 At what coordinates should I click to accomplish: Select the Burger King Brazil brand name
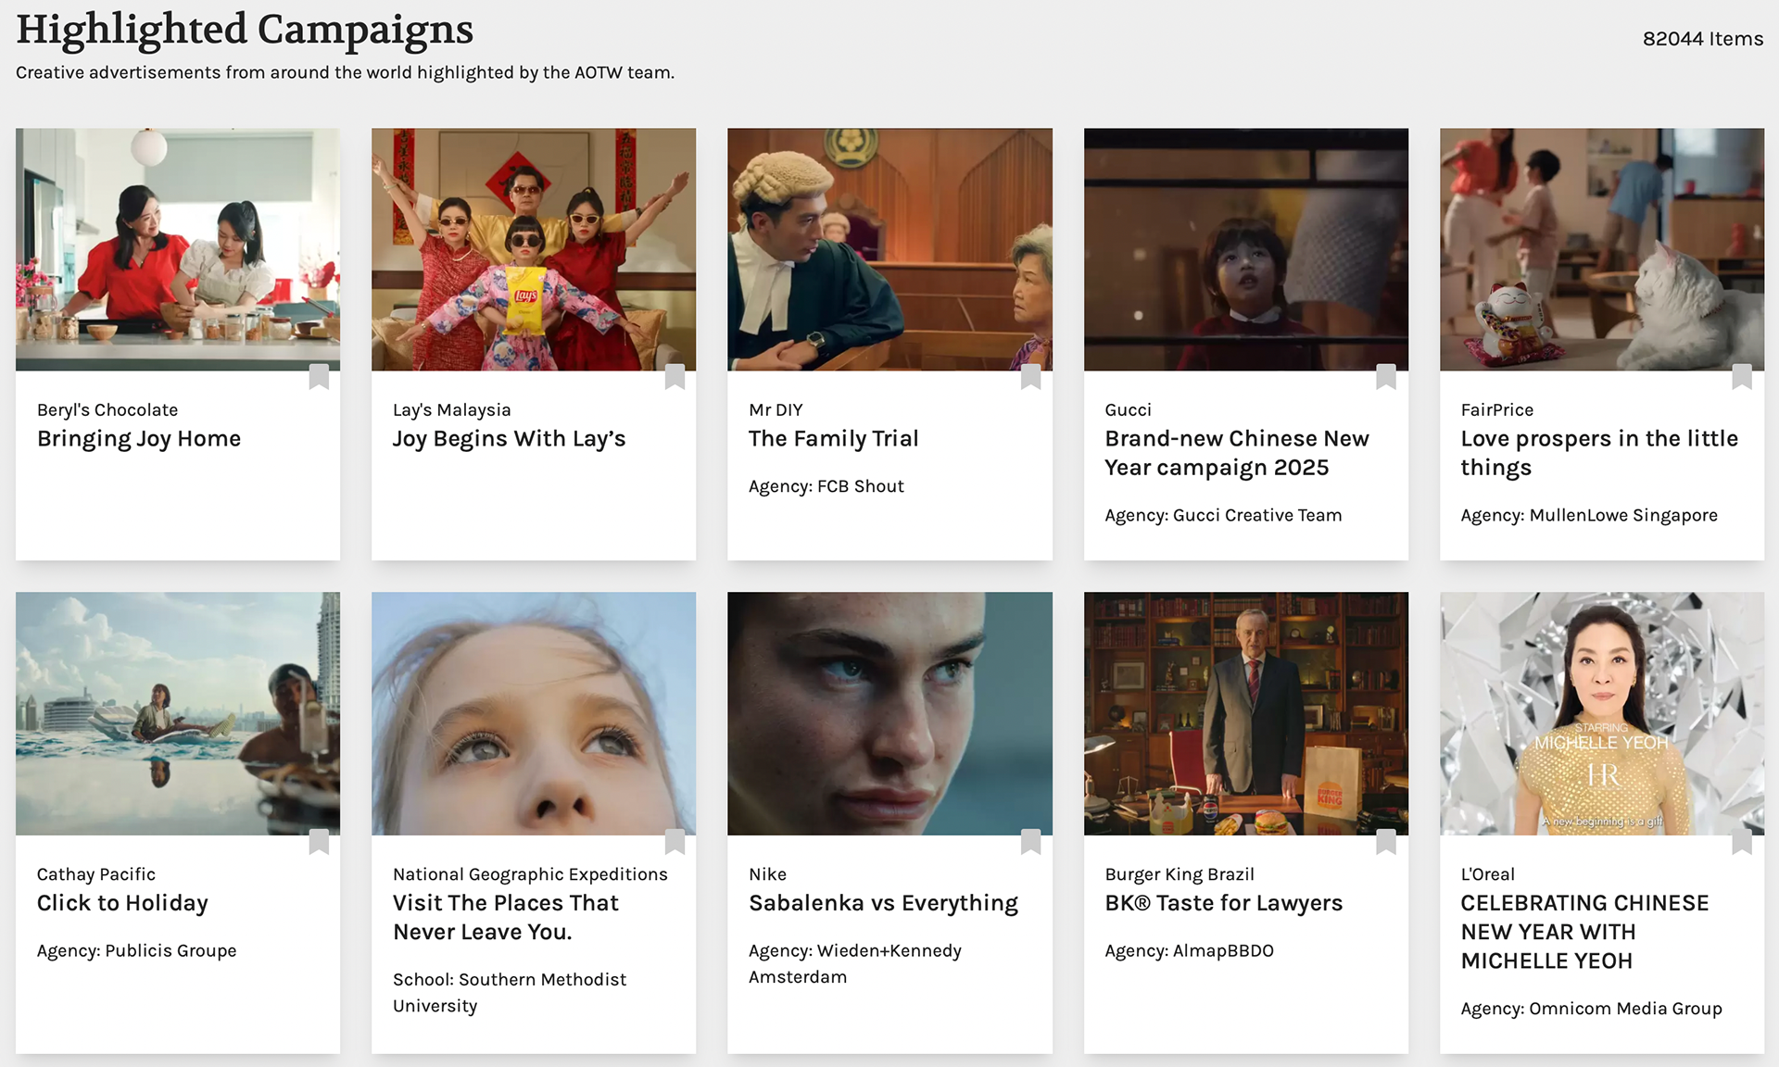pyautogui.click(x=1180, y=874)
